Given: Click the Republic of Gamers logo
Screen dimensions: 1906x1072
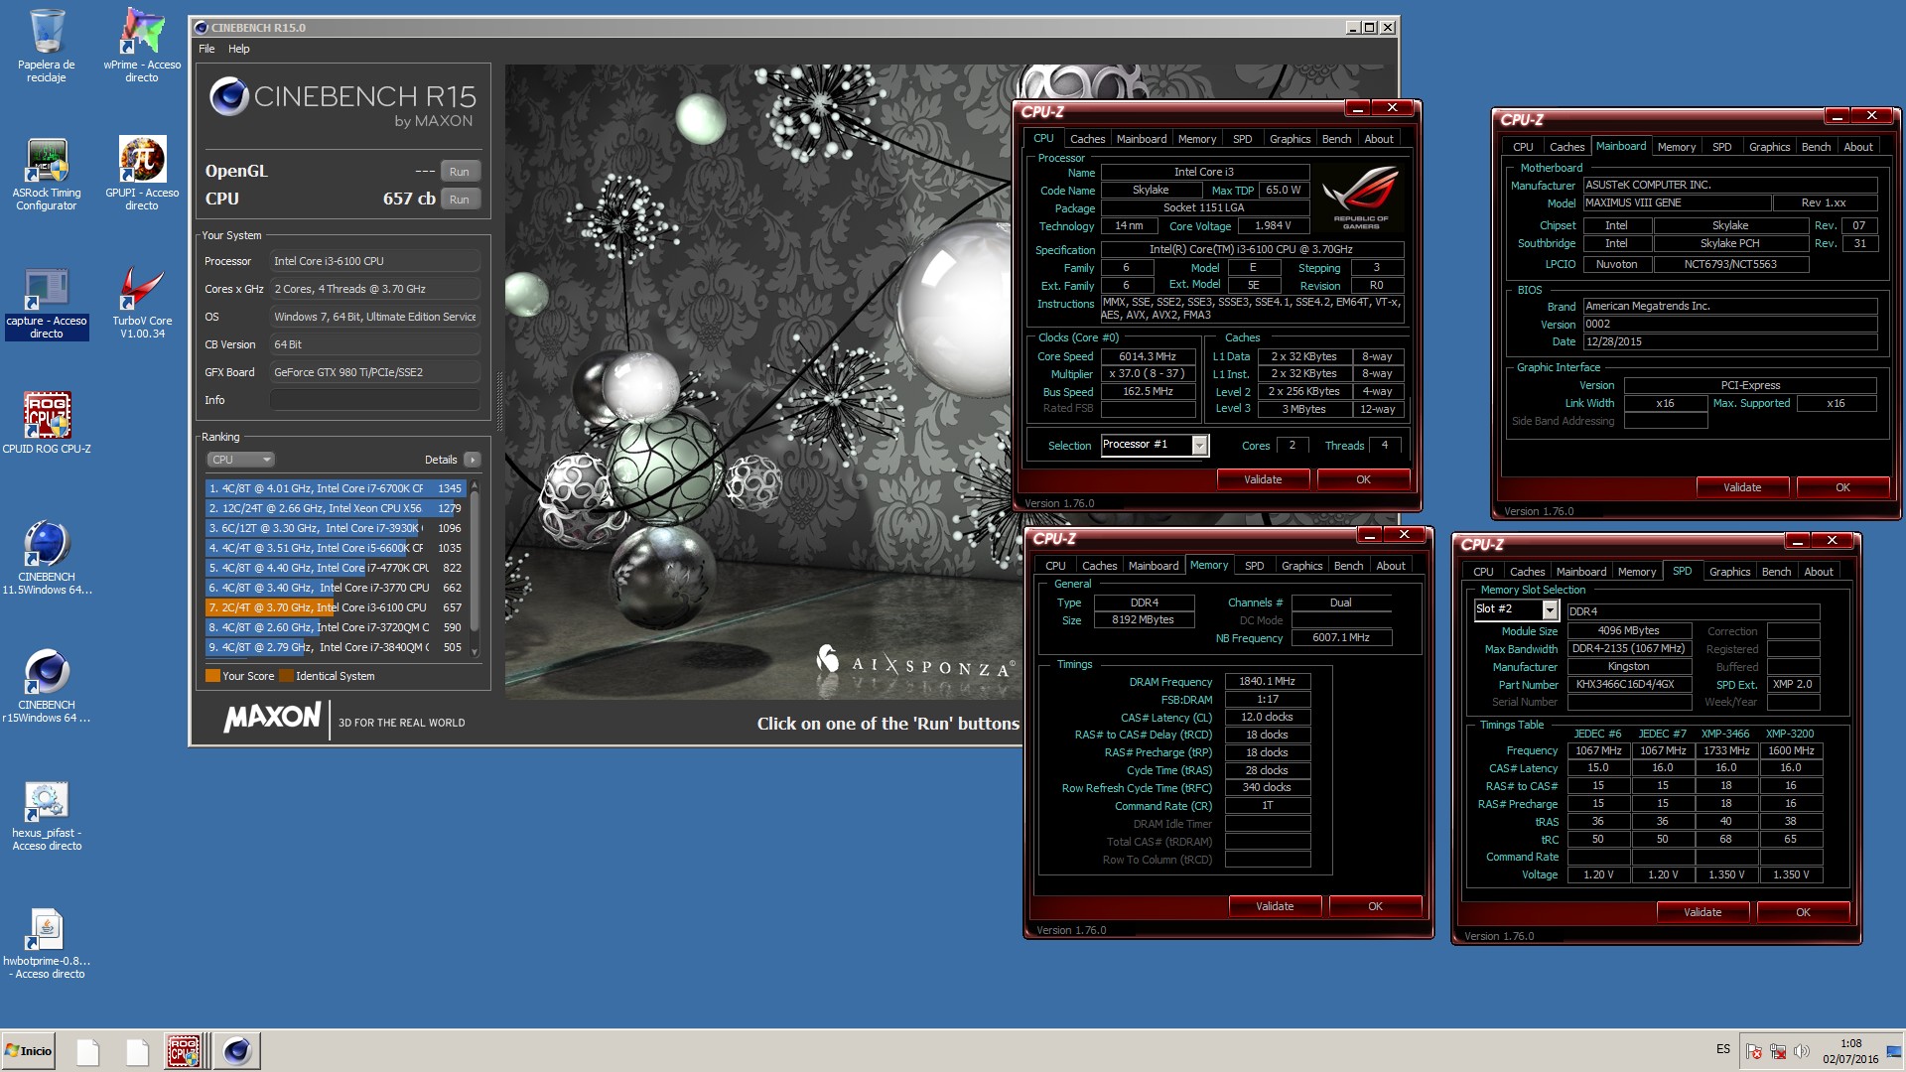Looking at the screenshot, I should pos(1360,197).
